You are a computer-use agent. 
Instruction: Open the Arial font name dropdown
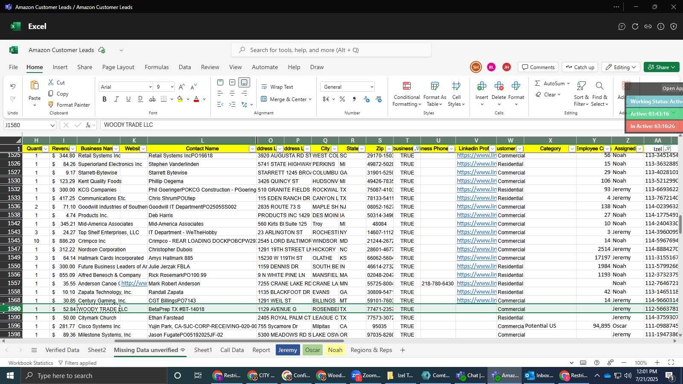tap(150, 87)
